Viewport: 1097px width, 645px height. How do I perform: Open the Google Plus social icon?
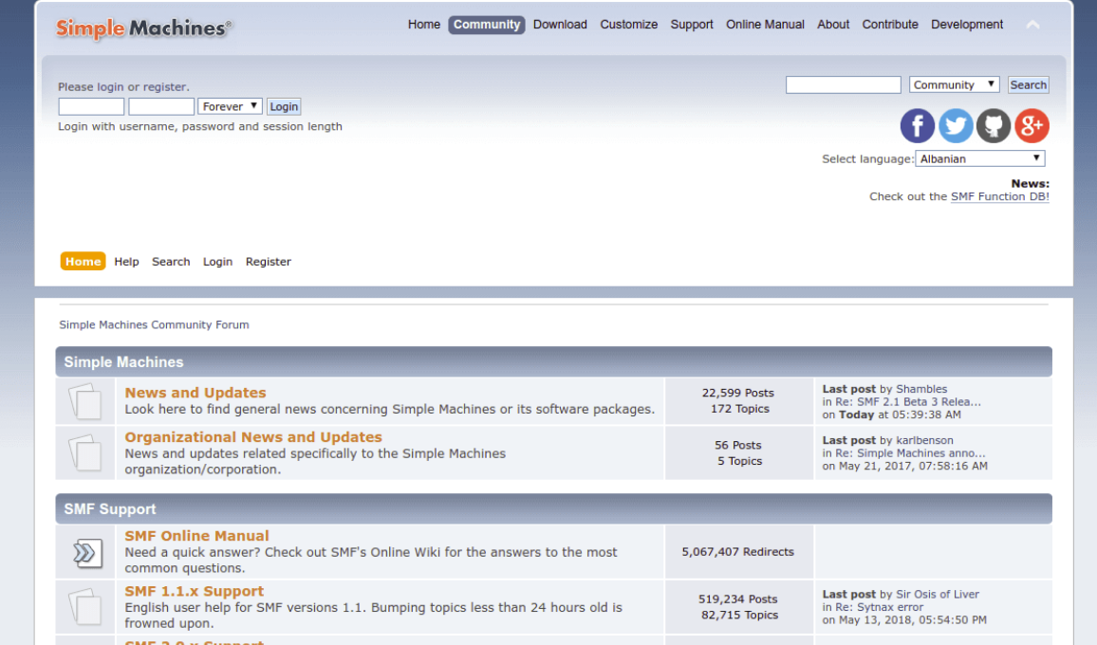point(1032,126)
